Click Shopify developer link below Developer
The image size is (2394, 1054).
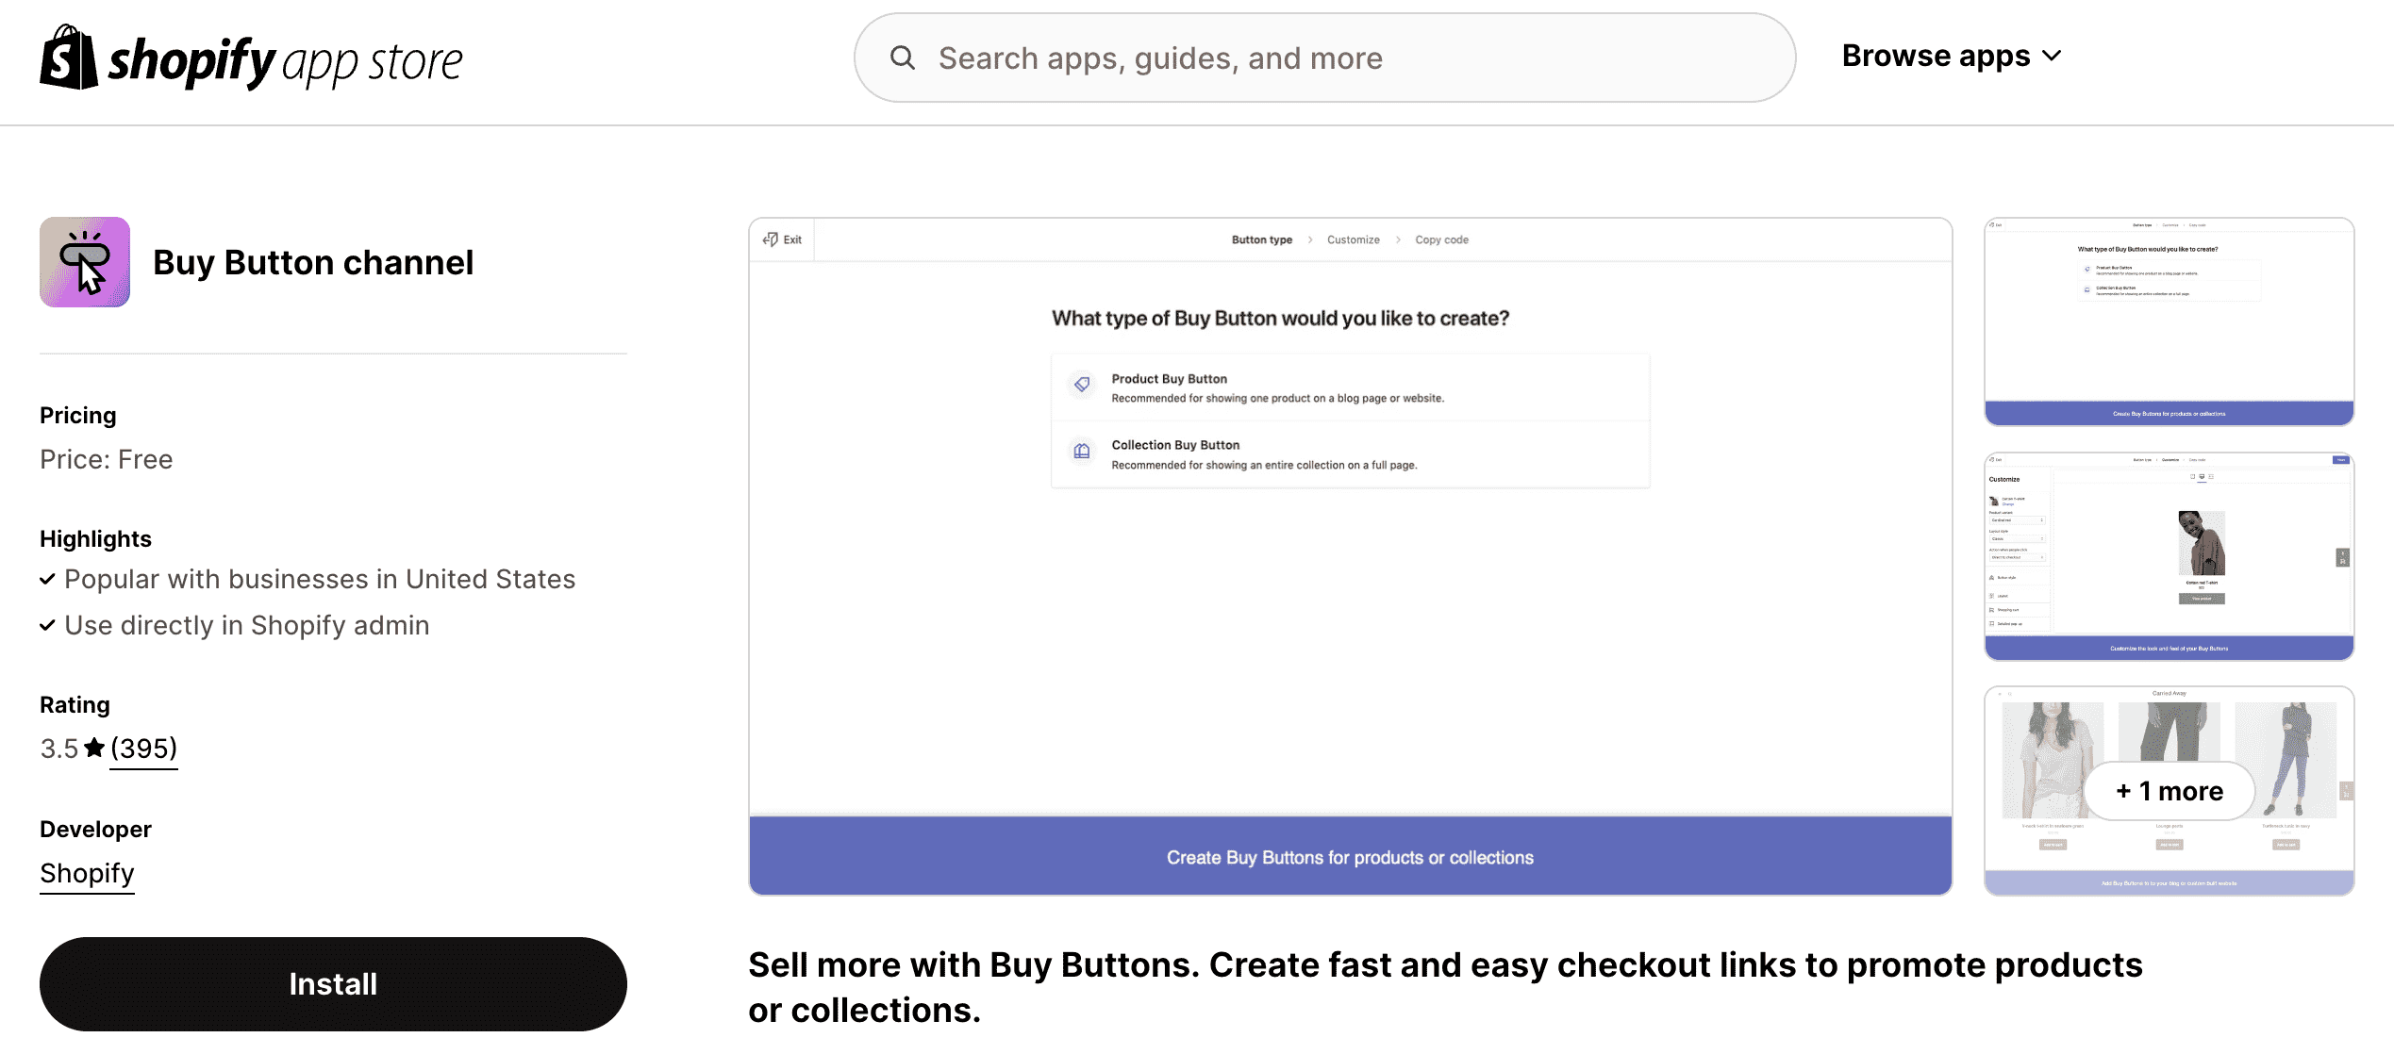87,872
